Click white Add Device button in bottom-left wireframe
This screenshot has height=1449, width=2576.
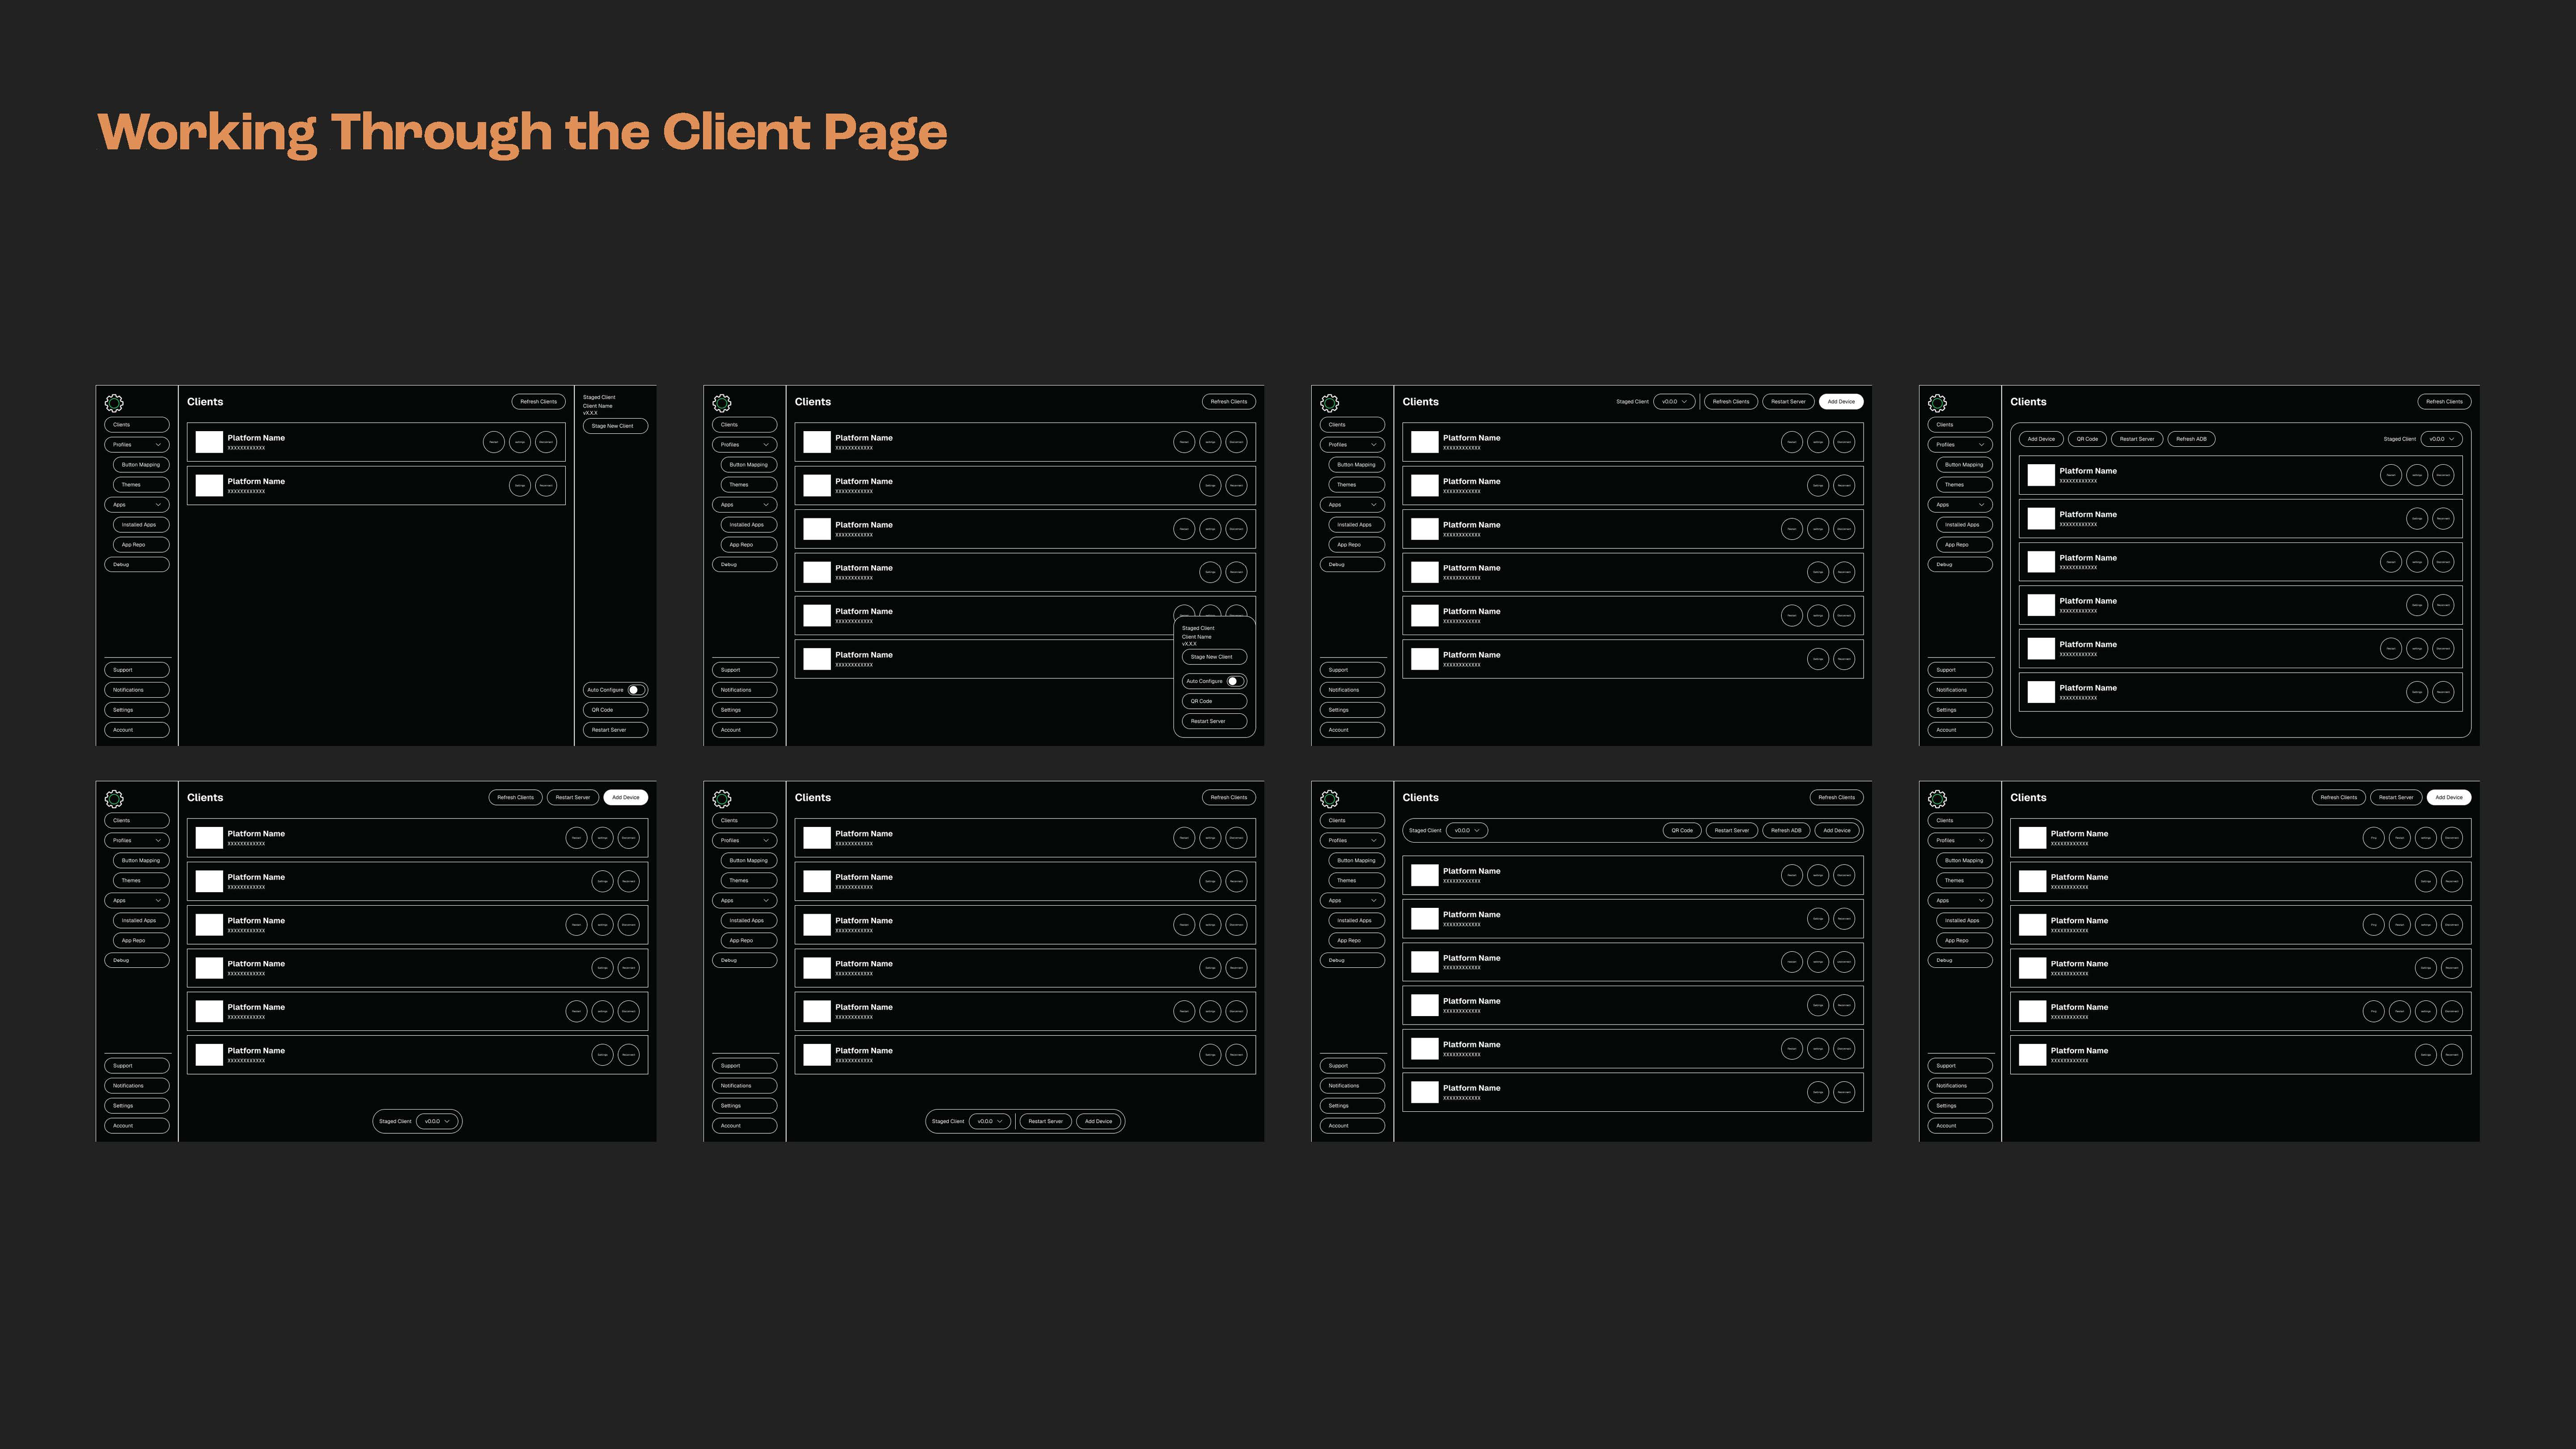626,797
